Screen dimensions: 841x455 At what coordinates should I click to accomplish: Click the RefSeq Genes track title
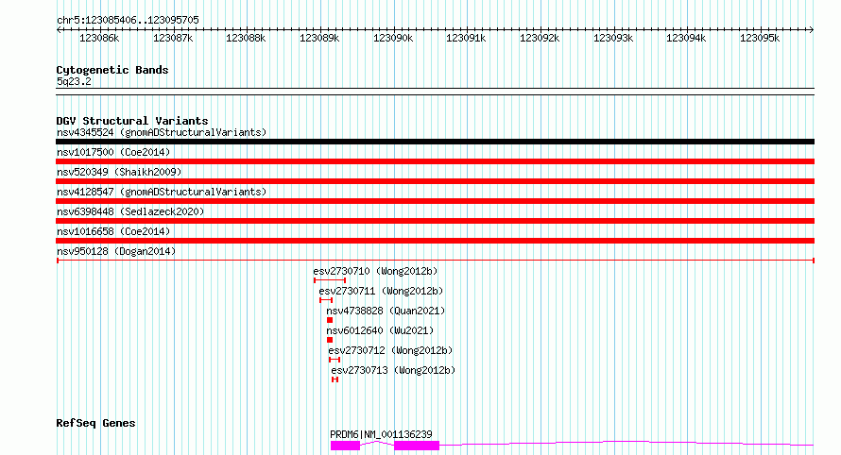[x=95, y=424]
